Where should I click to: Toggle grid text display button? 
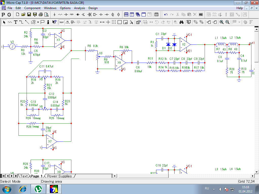point(61,22)
